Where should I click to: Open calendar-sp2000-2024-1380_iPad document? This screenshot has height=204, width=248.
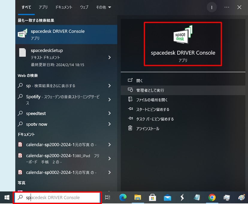[66, 159]
